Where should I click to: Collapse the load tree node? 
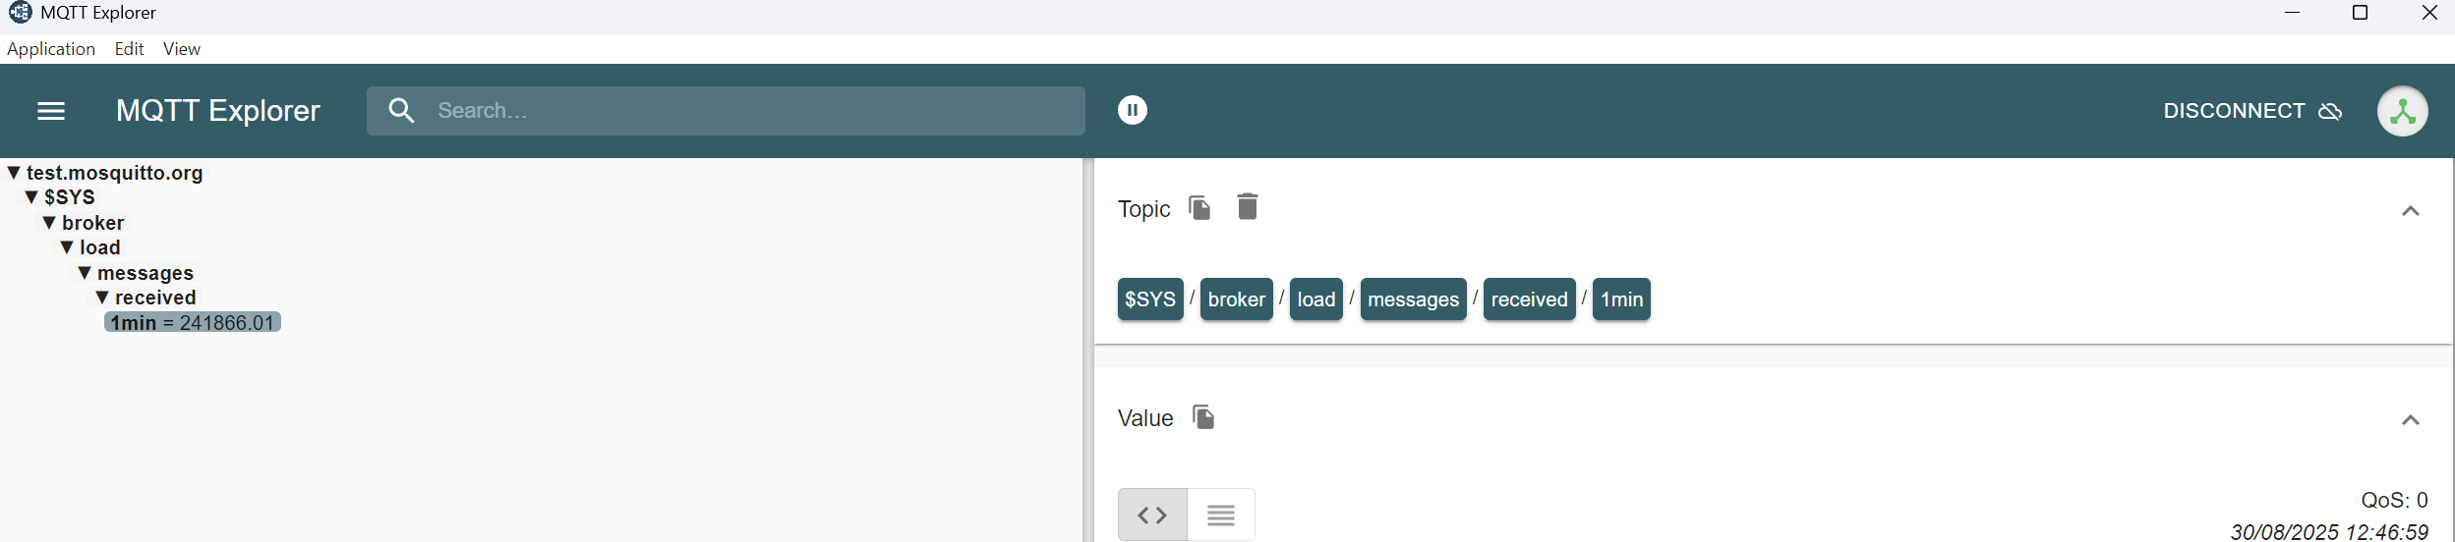(x=67, y=247)
